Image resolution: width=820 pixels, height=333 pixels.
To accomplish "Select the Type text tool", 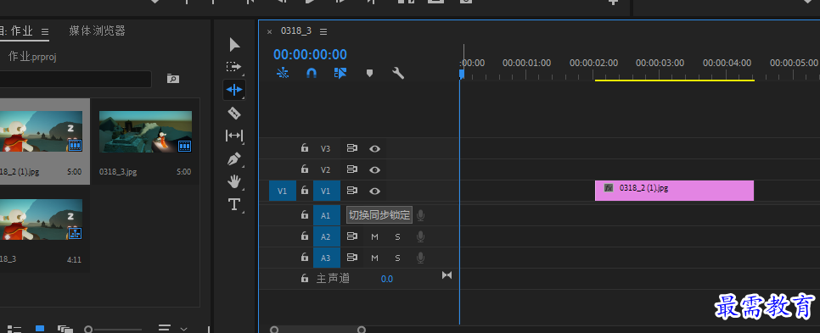I will [234, 204].
